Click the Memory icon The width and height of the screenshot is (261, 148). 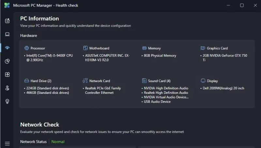click(x=145, y=48)
